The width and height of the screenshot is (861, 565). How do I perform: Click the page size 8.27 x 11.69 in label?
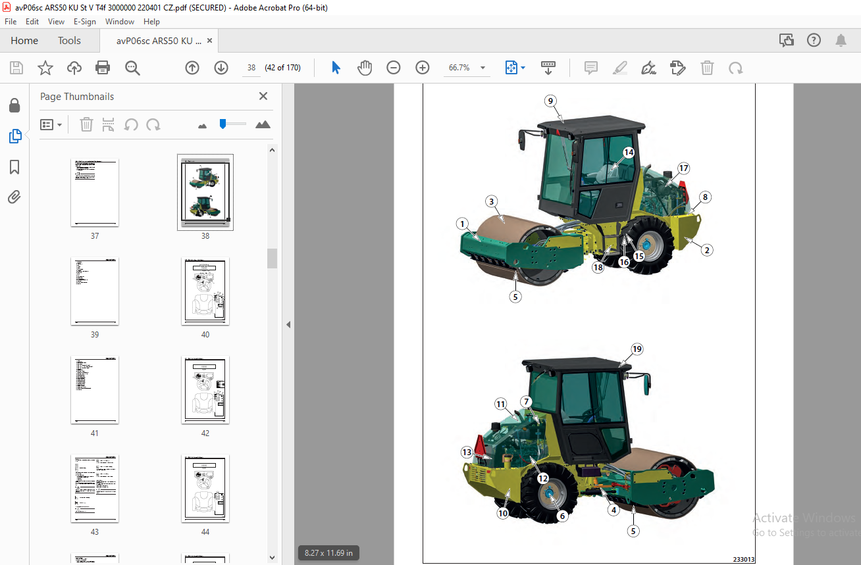328,553
